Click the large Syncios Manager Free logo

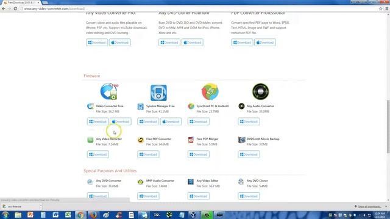pyautogui.click(x=158, y=92)
